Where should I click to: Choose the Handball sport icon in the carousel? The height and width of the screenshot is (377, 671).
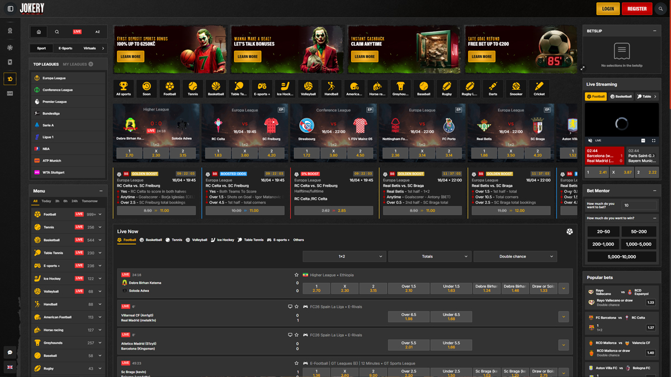point(331,88)
